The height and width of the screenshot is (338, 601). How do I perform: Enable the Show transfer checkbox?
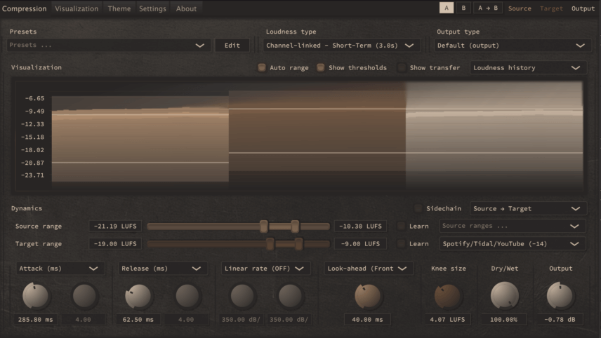pos(402,68)
